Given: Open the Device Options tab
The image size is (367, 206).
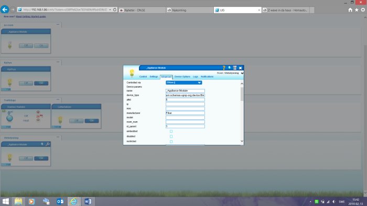Looking at the screenshot, I should click(182, 76).
